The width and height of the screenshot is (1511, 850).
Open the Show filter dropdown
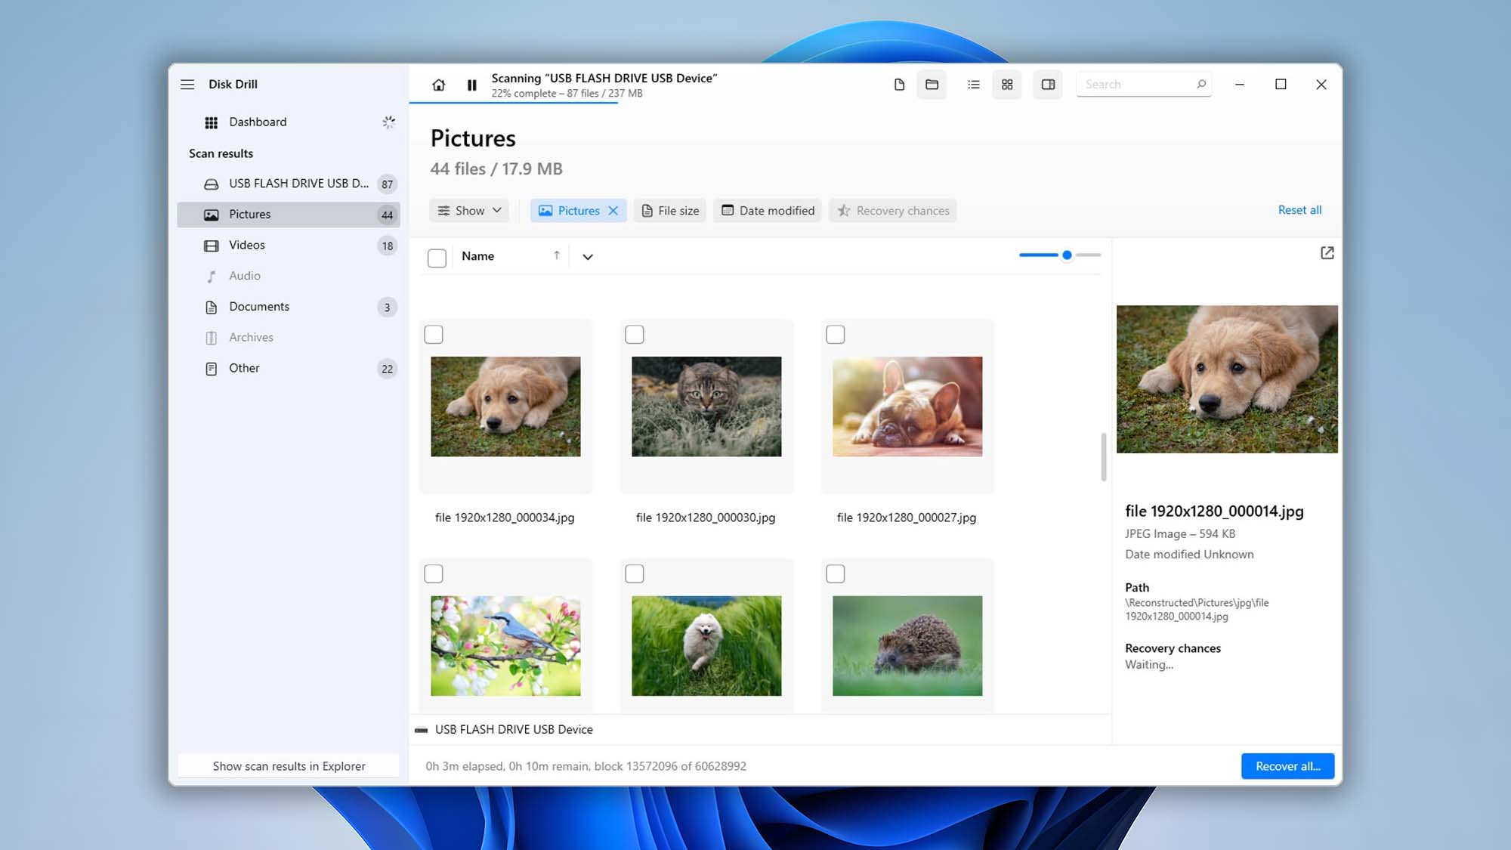pos(468,209)
